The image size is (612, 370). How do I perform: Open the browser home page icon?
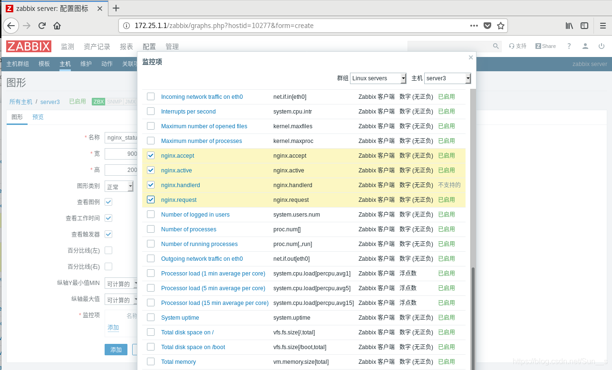[57, 26]
